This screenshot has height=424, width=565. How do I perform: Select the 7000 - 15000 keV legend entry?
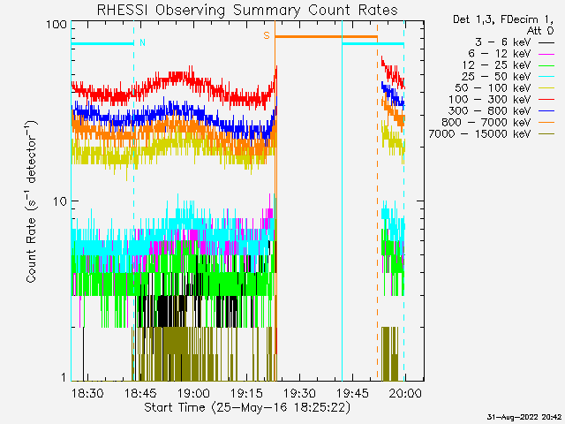click(x=479, y=134)
